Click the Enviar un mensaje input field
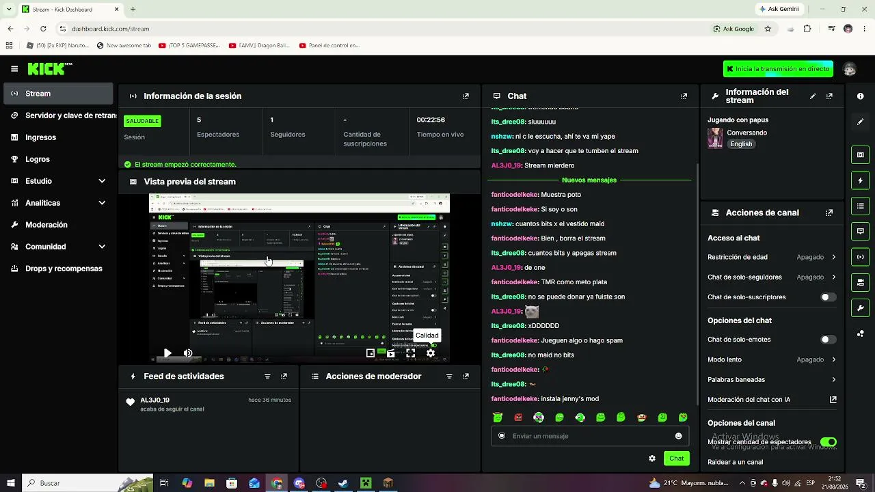 pos(589,436)
